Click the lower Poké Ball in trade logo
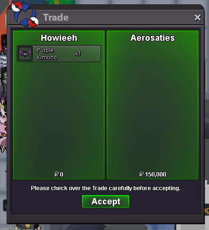The width and height of the screenshot is (209, 230). 33,22
